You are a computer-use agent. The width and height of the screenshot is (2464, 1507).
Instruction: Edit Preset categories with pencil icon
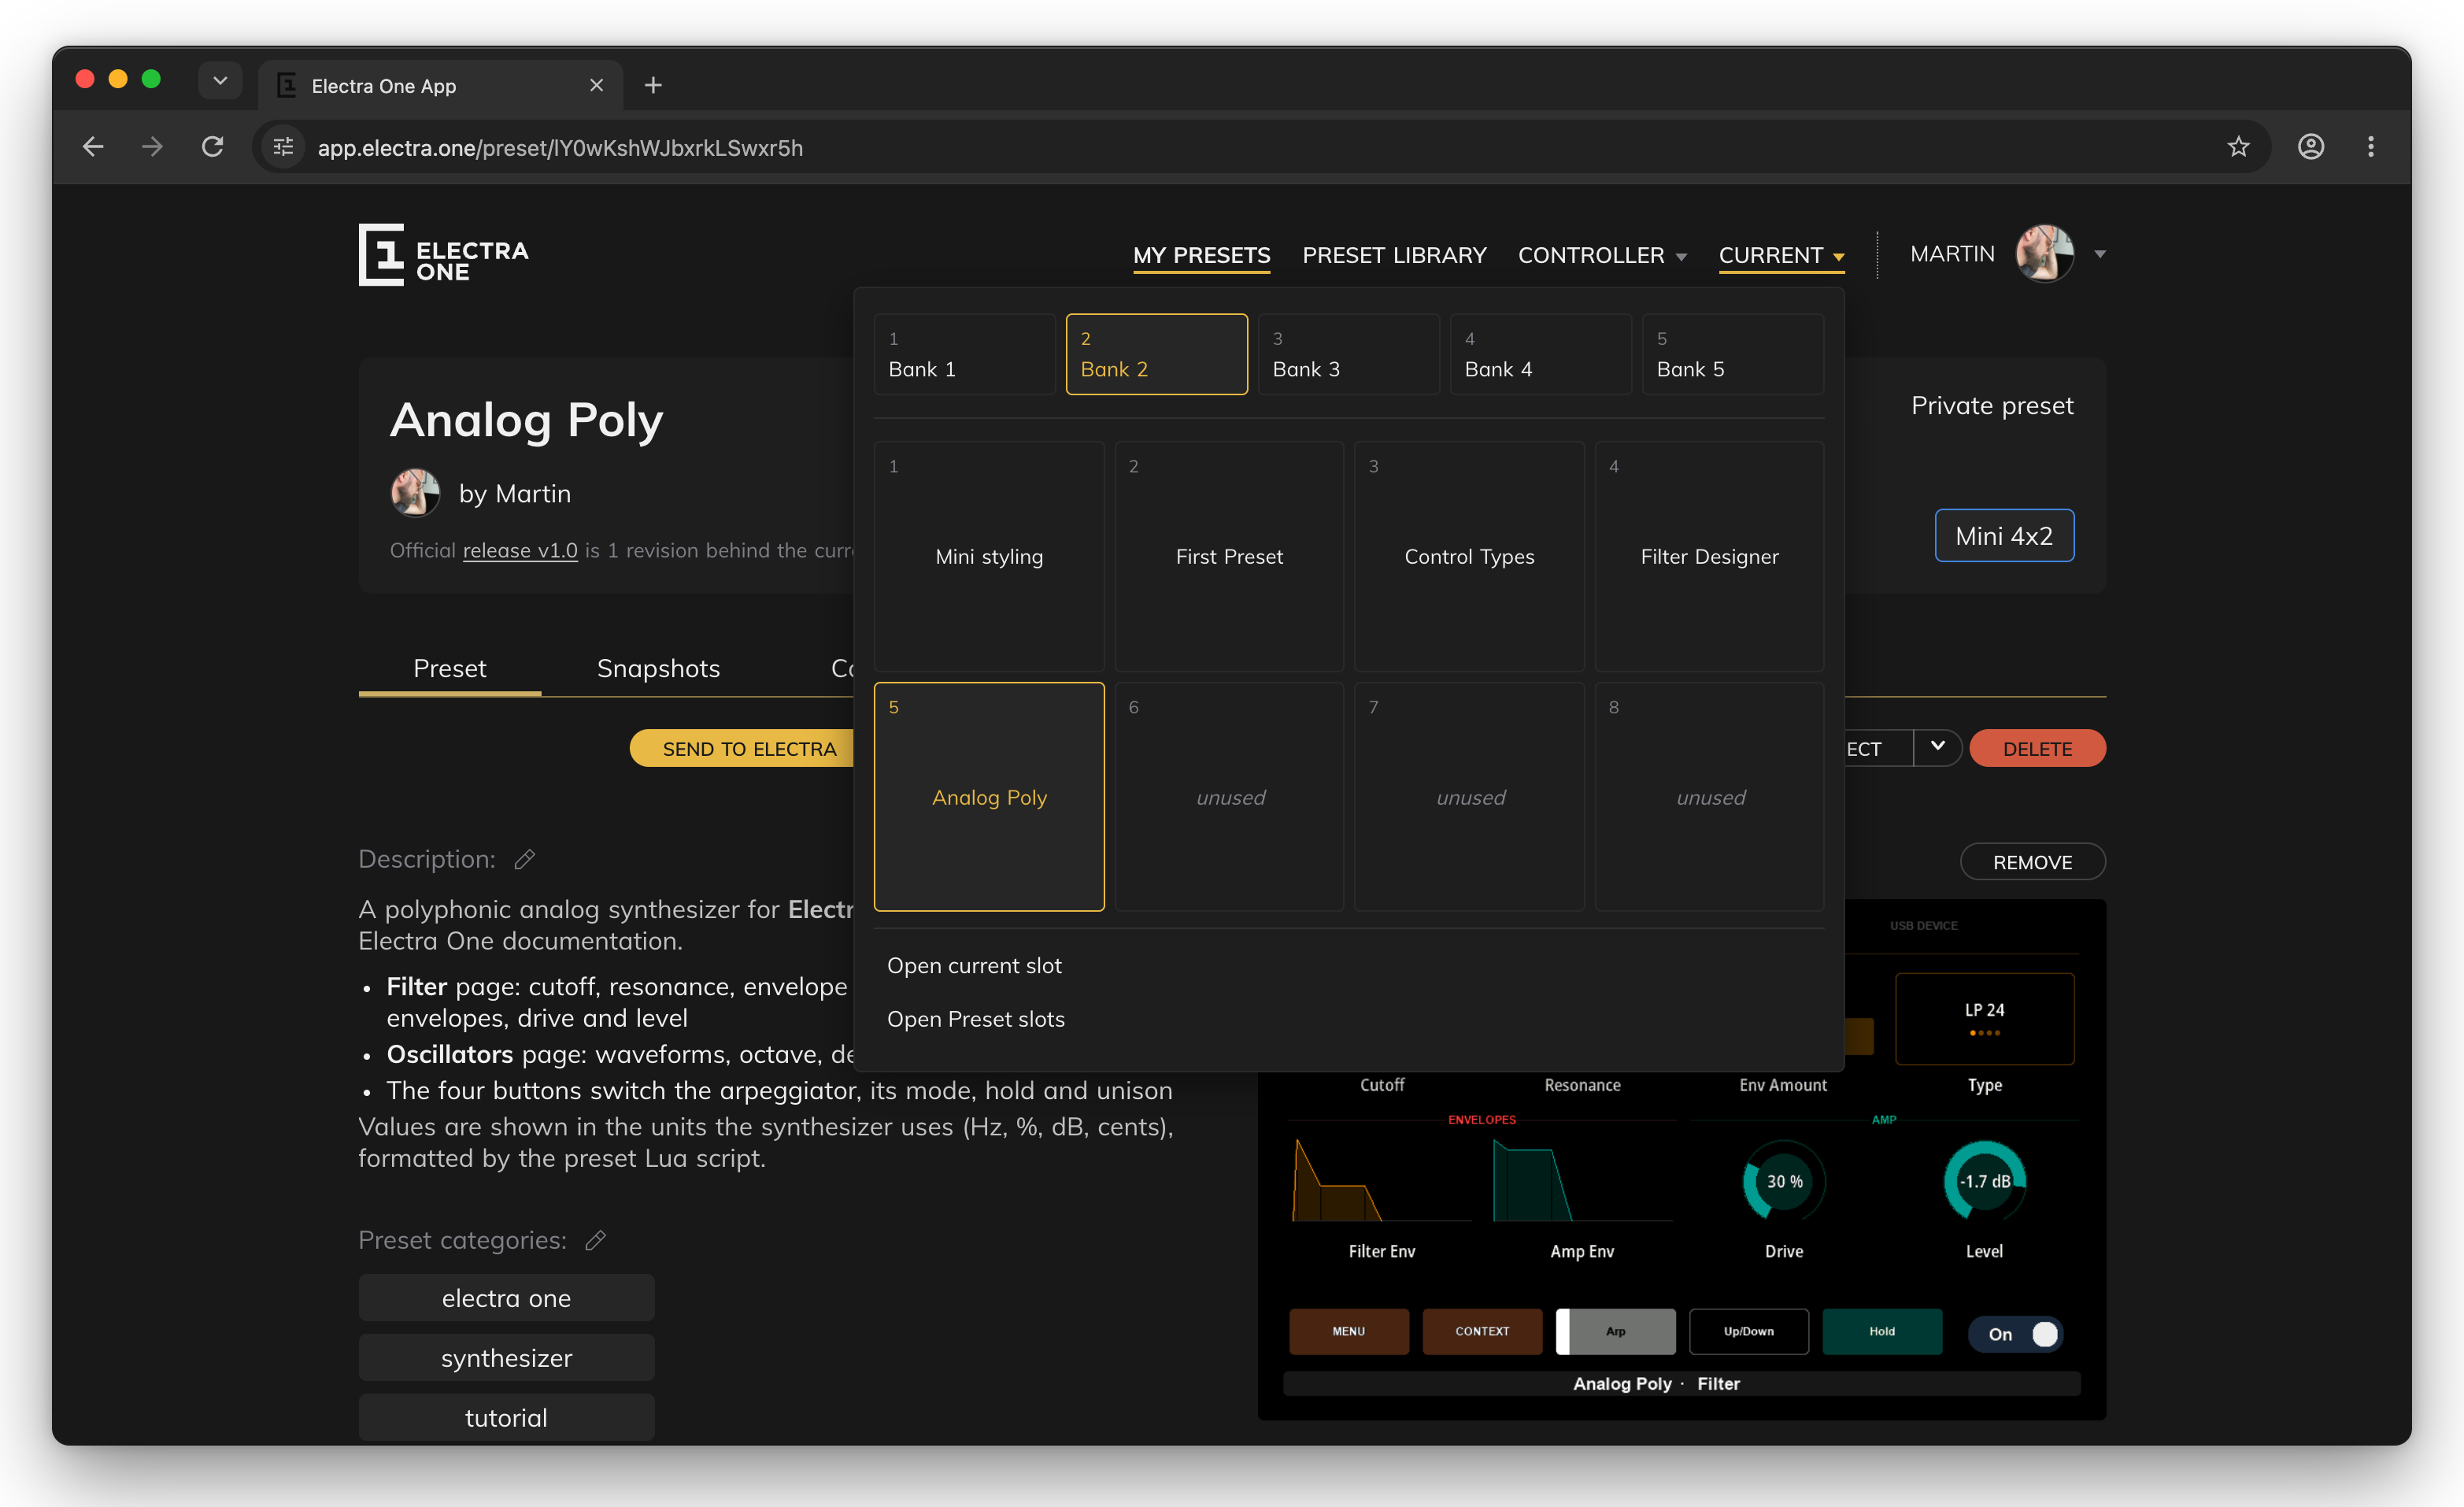596,1241
